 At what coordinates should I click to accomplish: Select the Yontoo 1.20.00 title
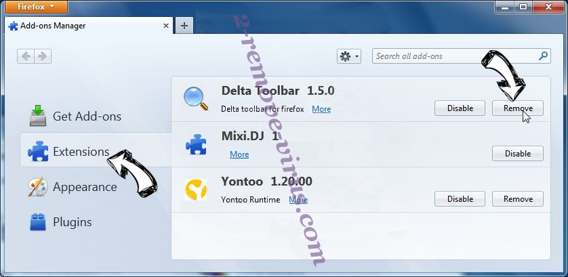pyautogui.click(x=266, y=181)
